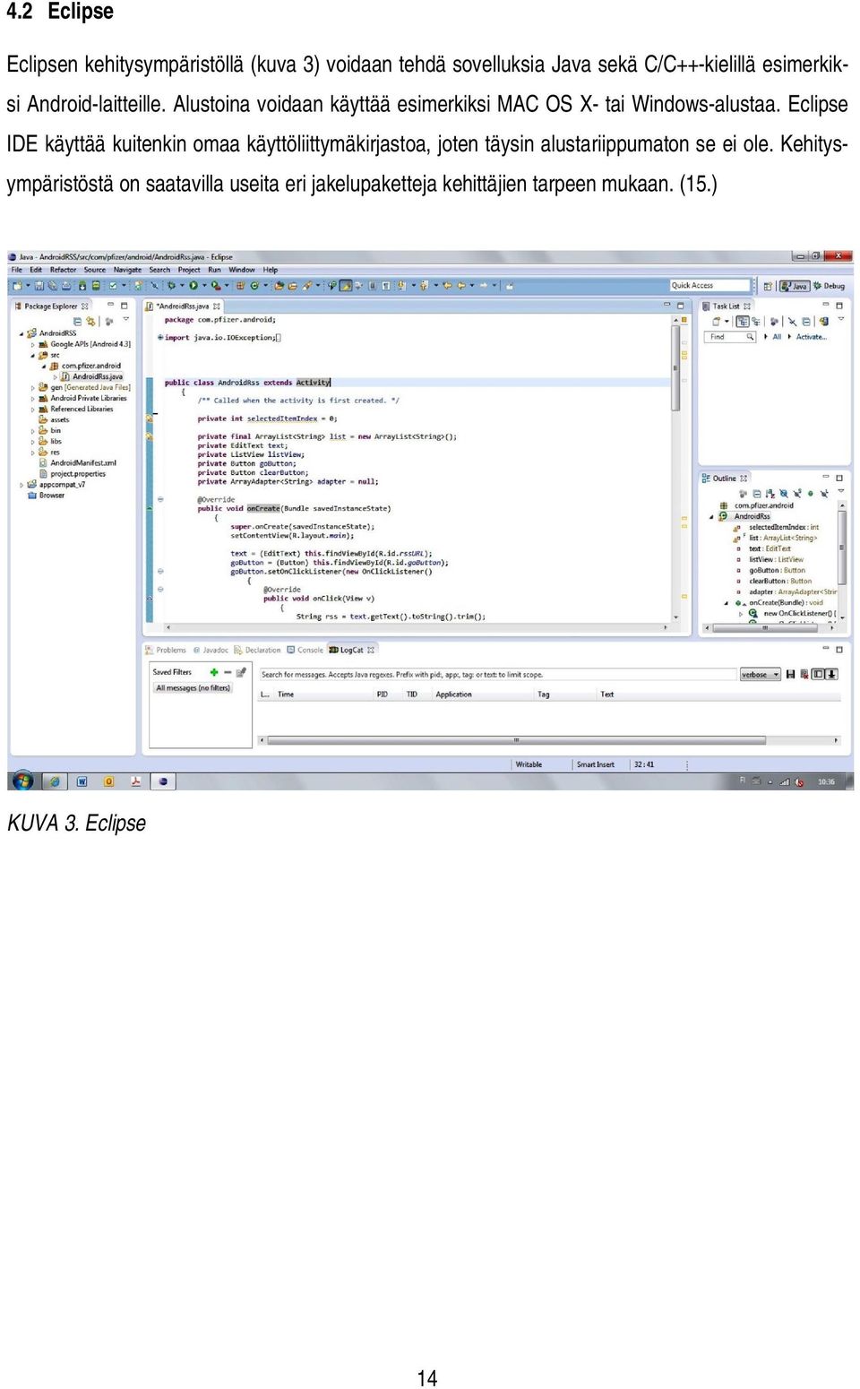
Task: Open the Navigate menu
Action: [127, 270]
